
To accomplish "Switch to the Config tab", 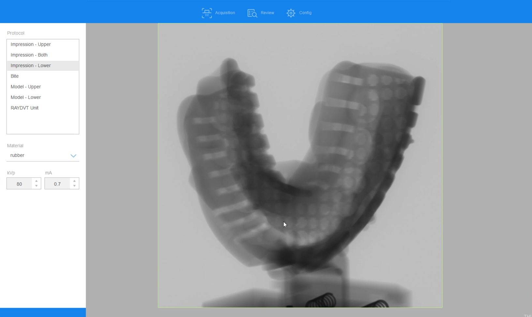I will (x=305, y=13).
